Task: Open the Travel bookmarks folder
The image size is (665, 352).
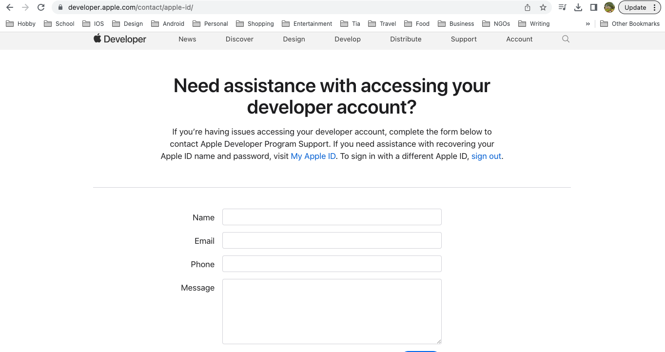Action: 382,23
